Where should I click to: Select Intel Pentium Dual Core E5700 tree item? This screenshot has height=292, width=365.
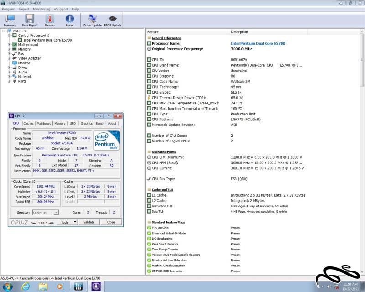(47, 40)
